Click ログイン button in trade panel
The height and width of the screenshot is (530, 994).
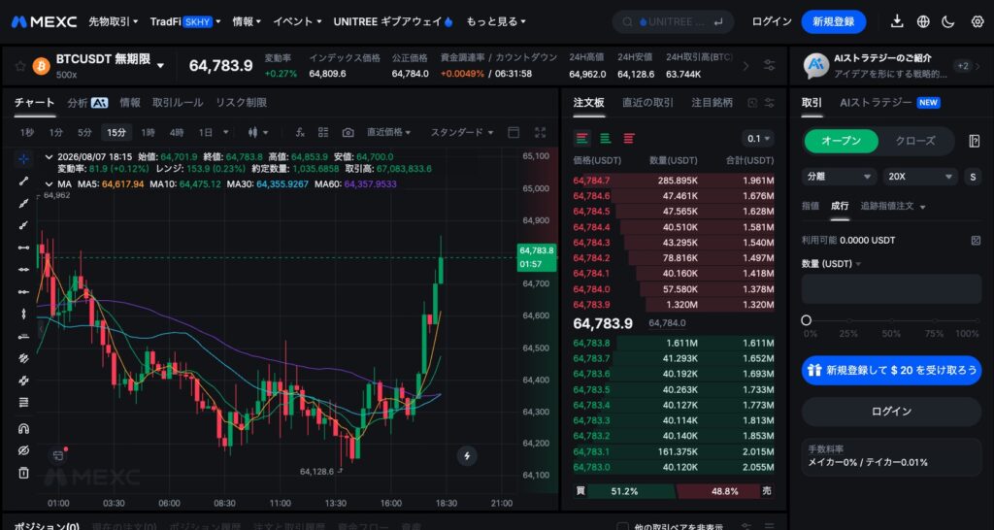tap(891, 412)
